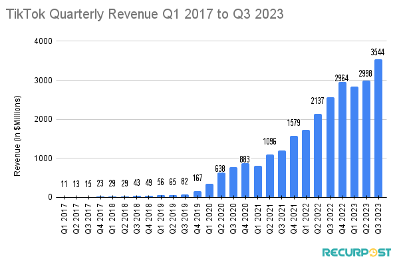The width and height of the screenshot is (399, 271).
Task: Click the data label 13
Action: click(x=76, y=184)
